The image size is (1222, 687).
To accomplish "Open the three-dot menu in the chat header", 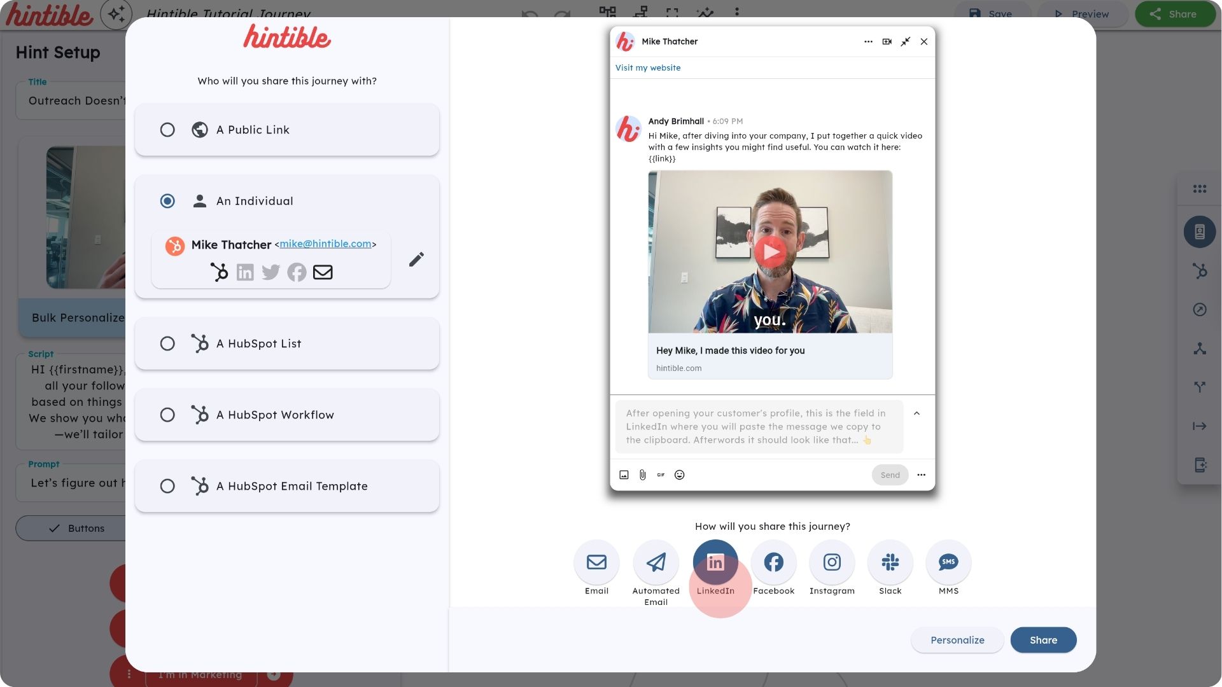I will [x=868, y=41].
